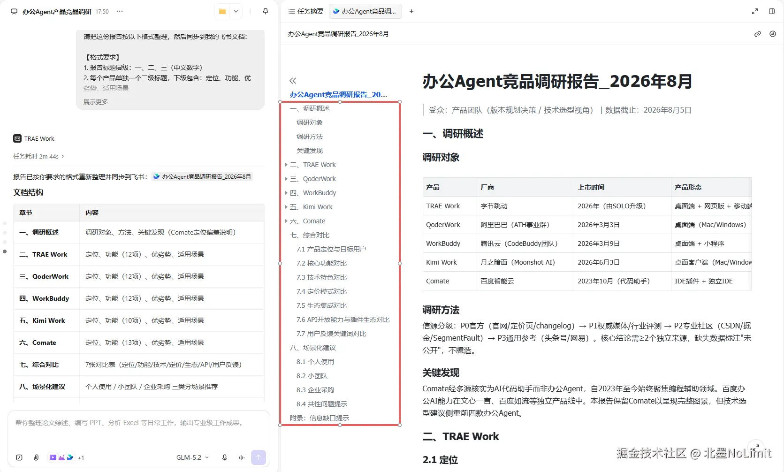Click the 四、WorkBuddy row in 文档结构 table
The width and height of the screenshot is (784, 472).
139,298
